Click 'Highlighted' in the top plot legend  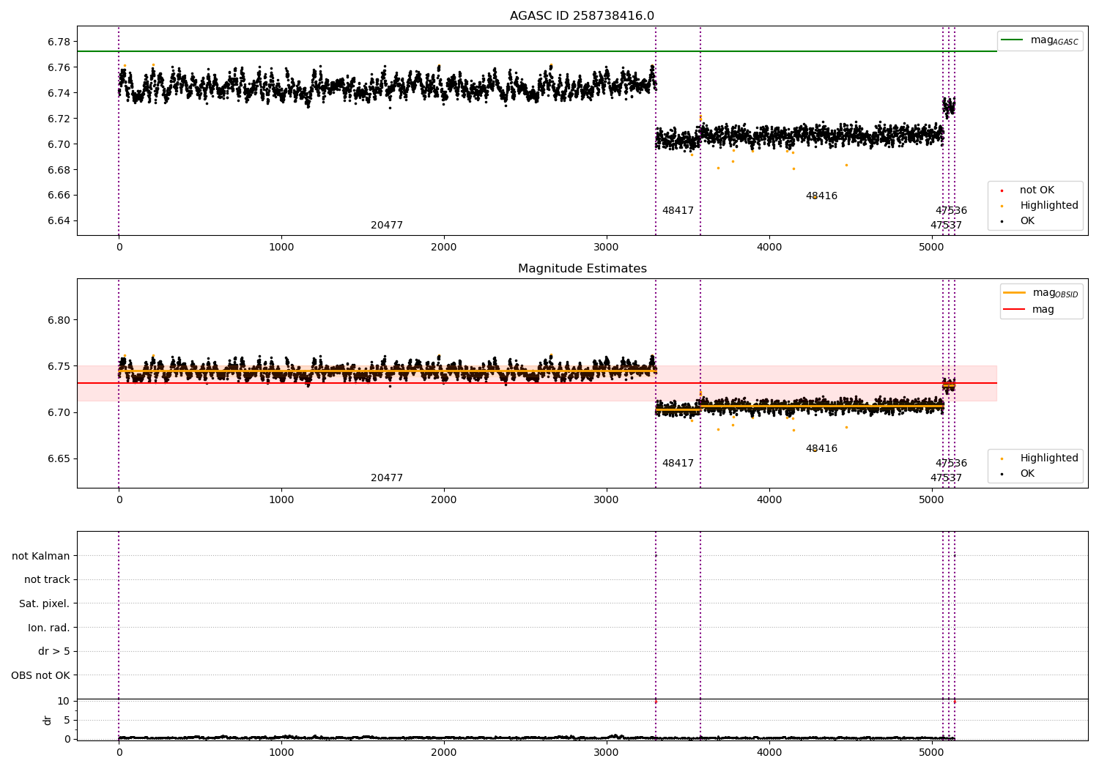(1049, 206)
